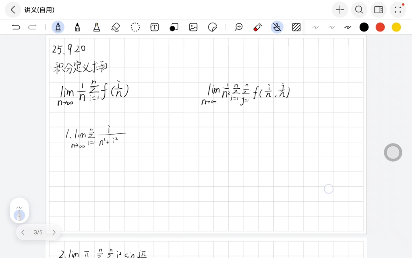
Task: Pick the red pen color
Action: coord(380,27)
